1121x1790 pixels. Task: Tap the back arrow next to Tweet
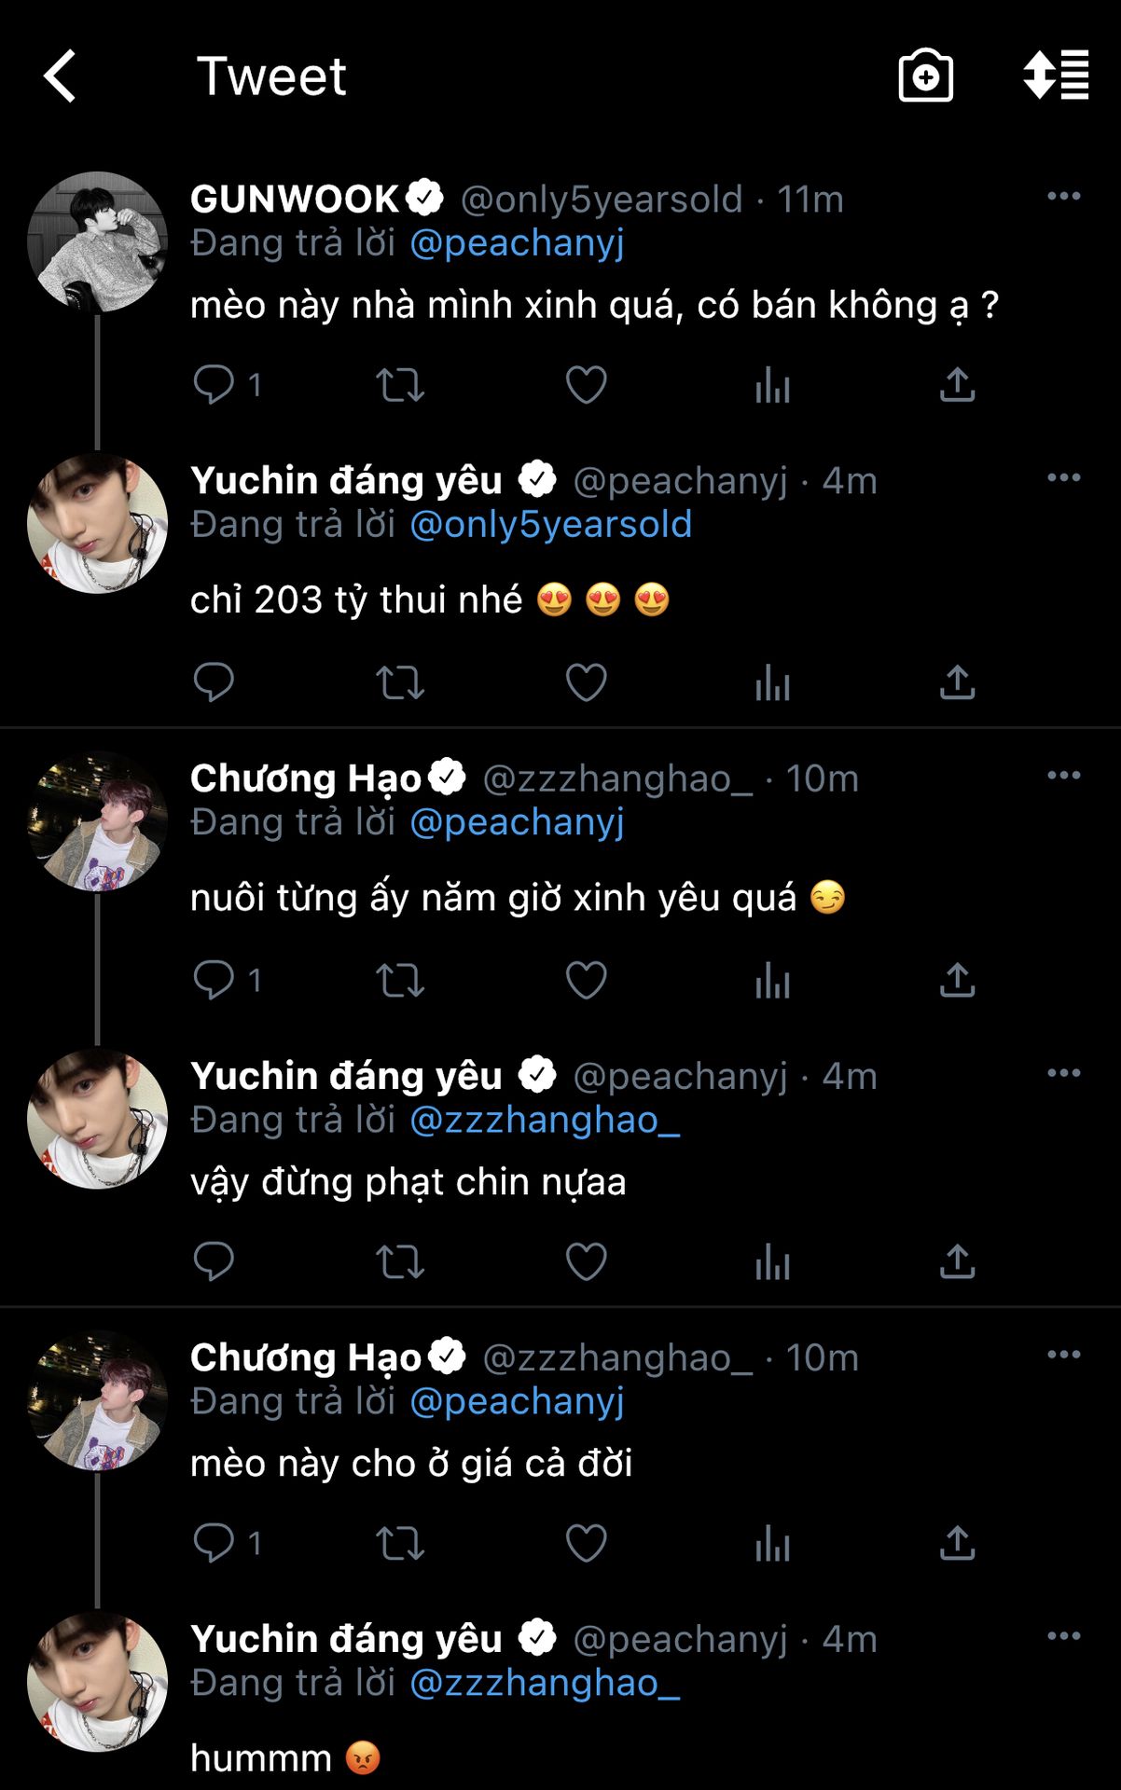[60, 76]
